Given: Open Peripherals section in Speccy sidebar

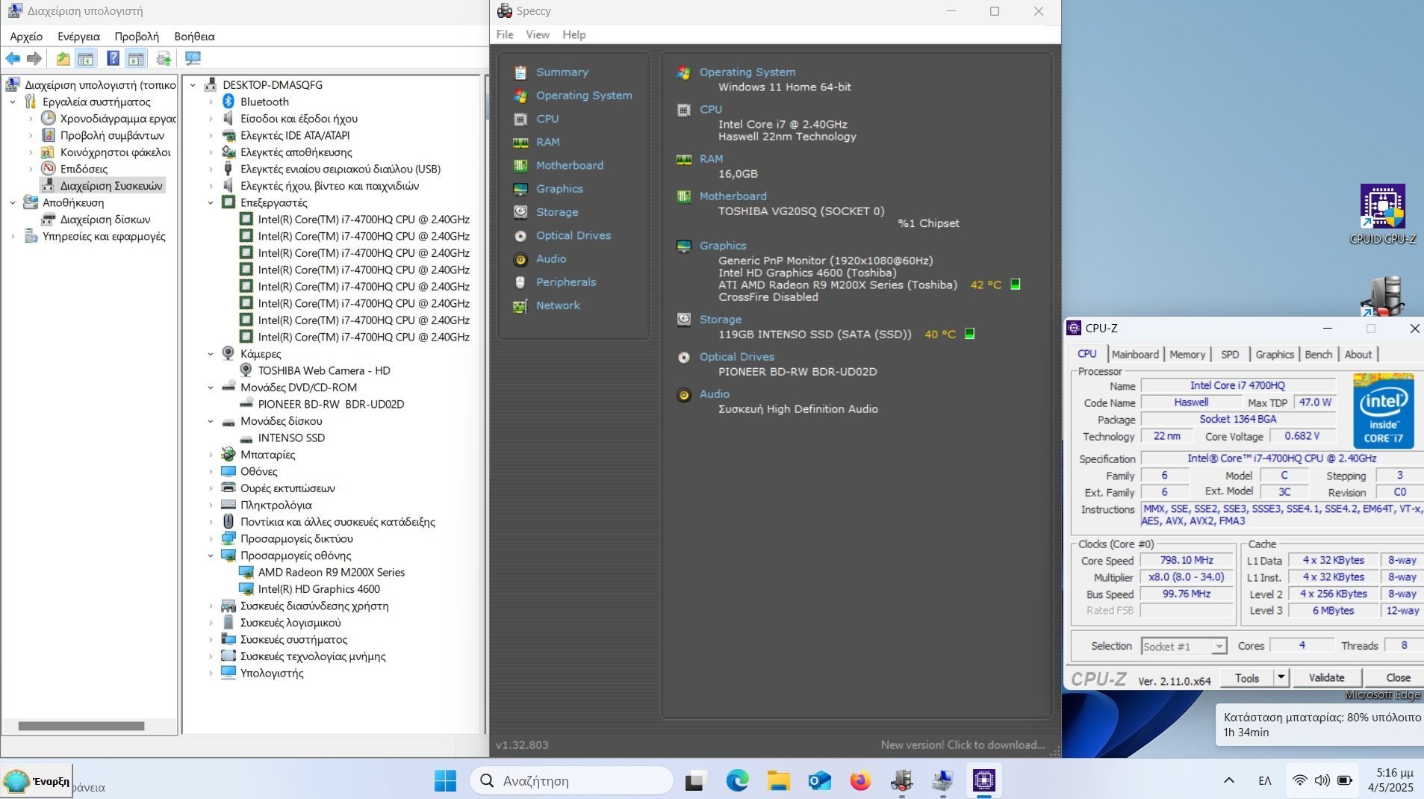Looking at the screenshot, I should tap(565, 282).
